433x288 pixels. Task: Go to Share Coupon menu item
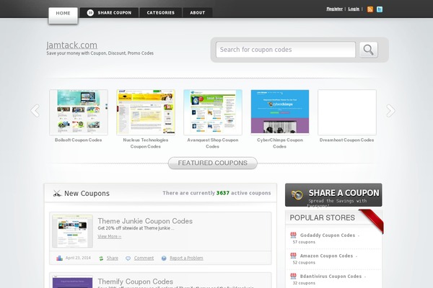(x=110, y=13)
